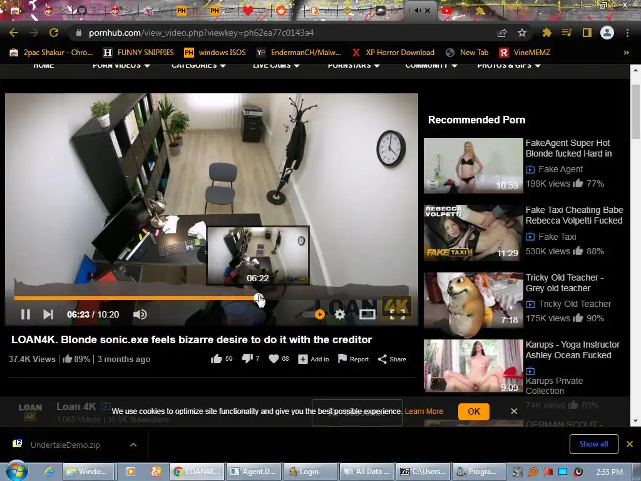
Task: Skip to the next video
Action: [48, 314]
